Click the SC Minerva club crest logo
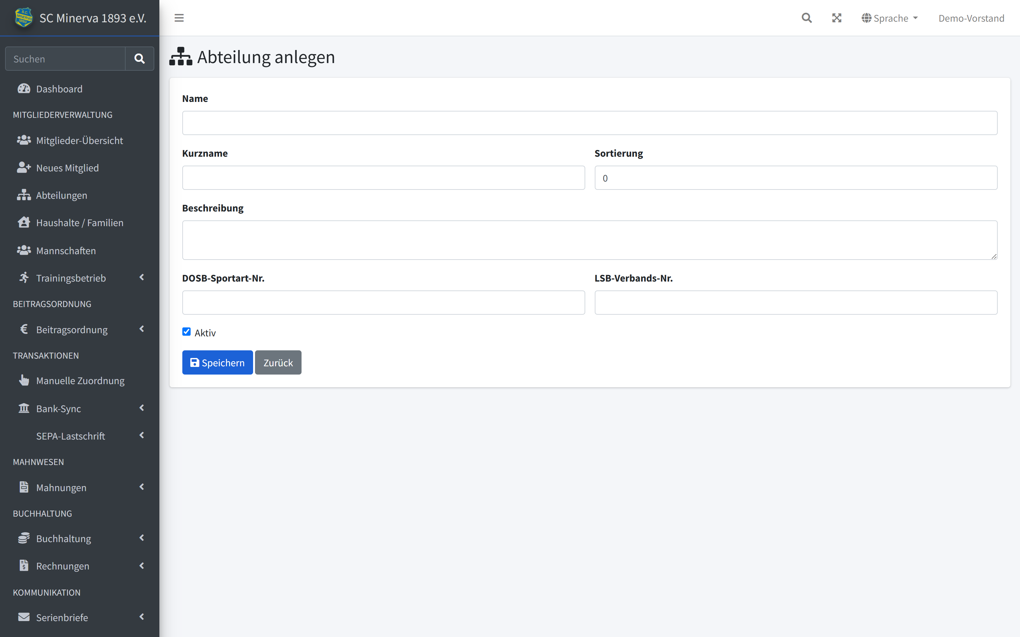This screenshot has height=637, width=1020. [24, 18]
